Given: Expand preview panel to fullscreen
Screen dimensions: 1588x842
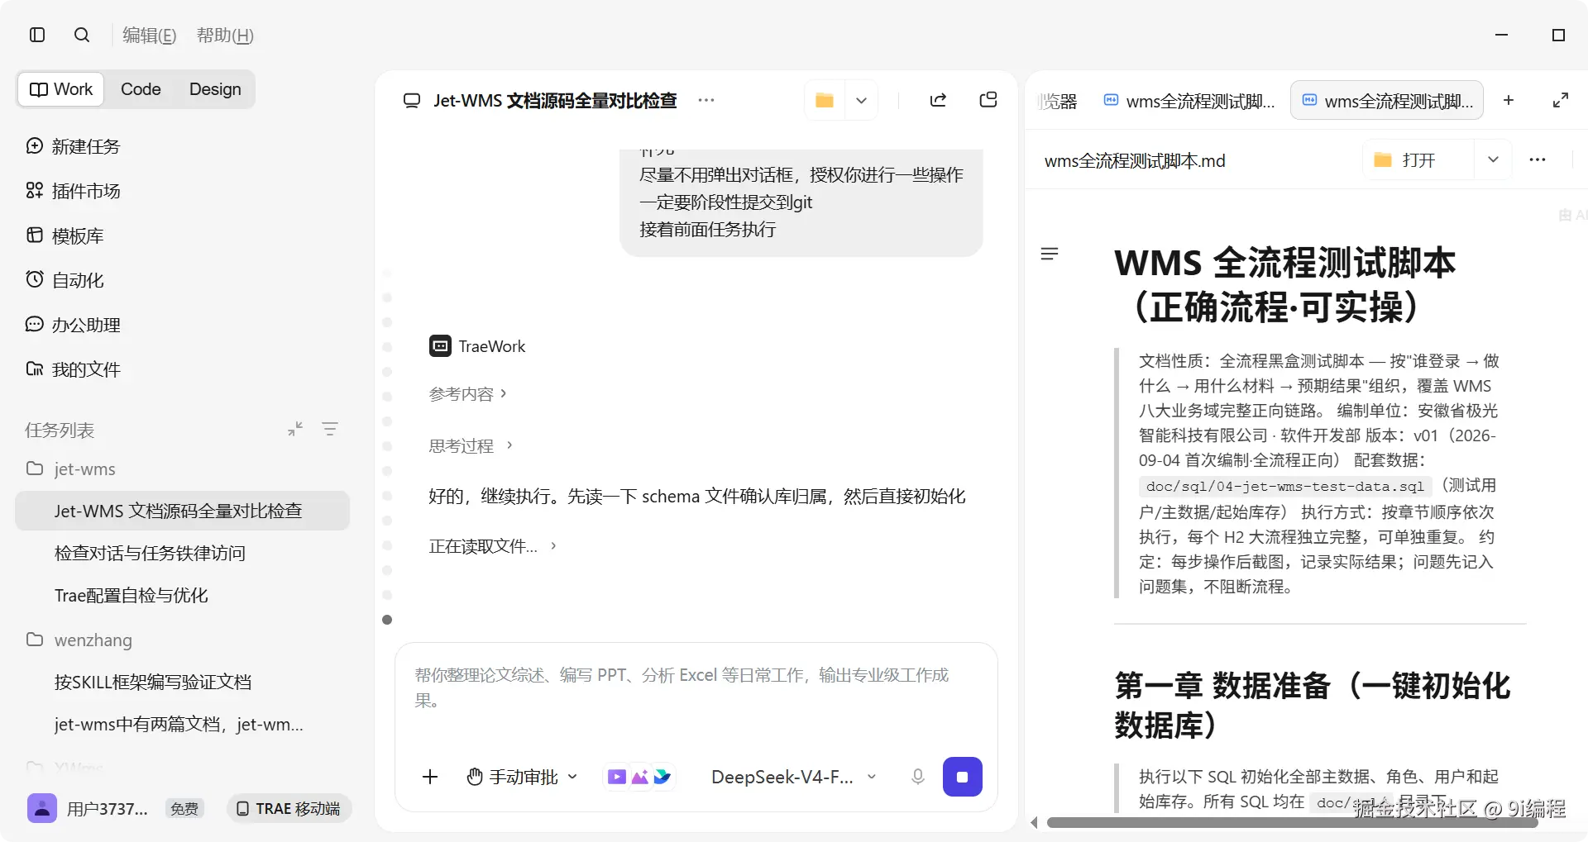Looking at the screenshot, I should tap(1561, 100).
